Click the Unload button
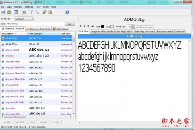The image size is (193, 130). [x=43, y=122]
